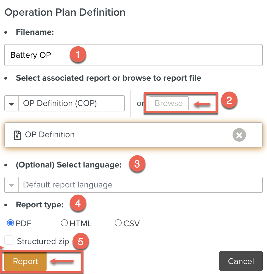Open the OP Definition (COP) combo box

pyautogui.click(x=71, y=103)
